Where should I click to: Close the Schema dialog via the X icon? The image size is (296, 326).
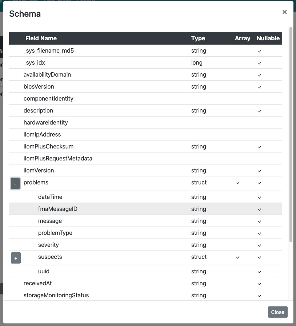[x=285, y=12]
